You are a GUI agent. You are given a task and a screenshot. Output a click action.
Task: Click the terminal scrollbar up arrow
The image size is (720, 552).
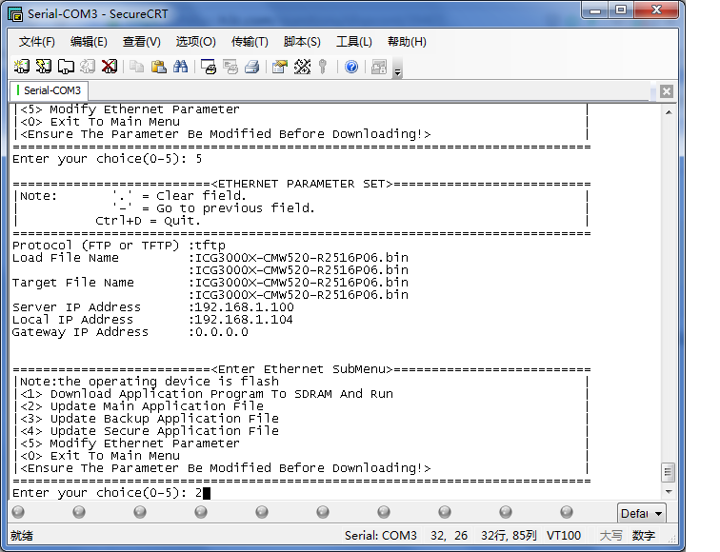click(669, 112)
